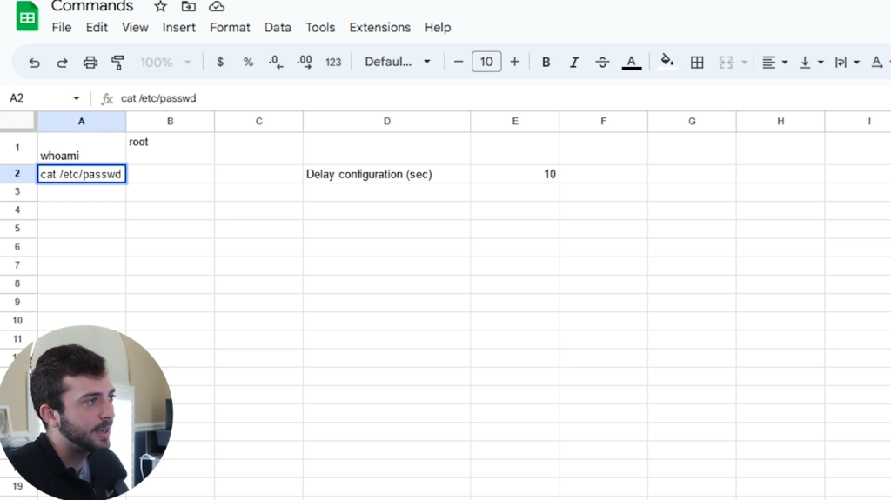The image size is (891, 500).
Task: Click the fx function icon
Action: pos(107,99)
